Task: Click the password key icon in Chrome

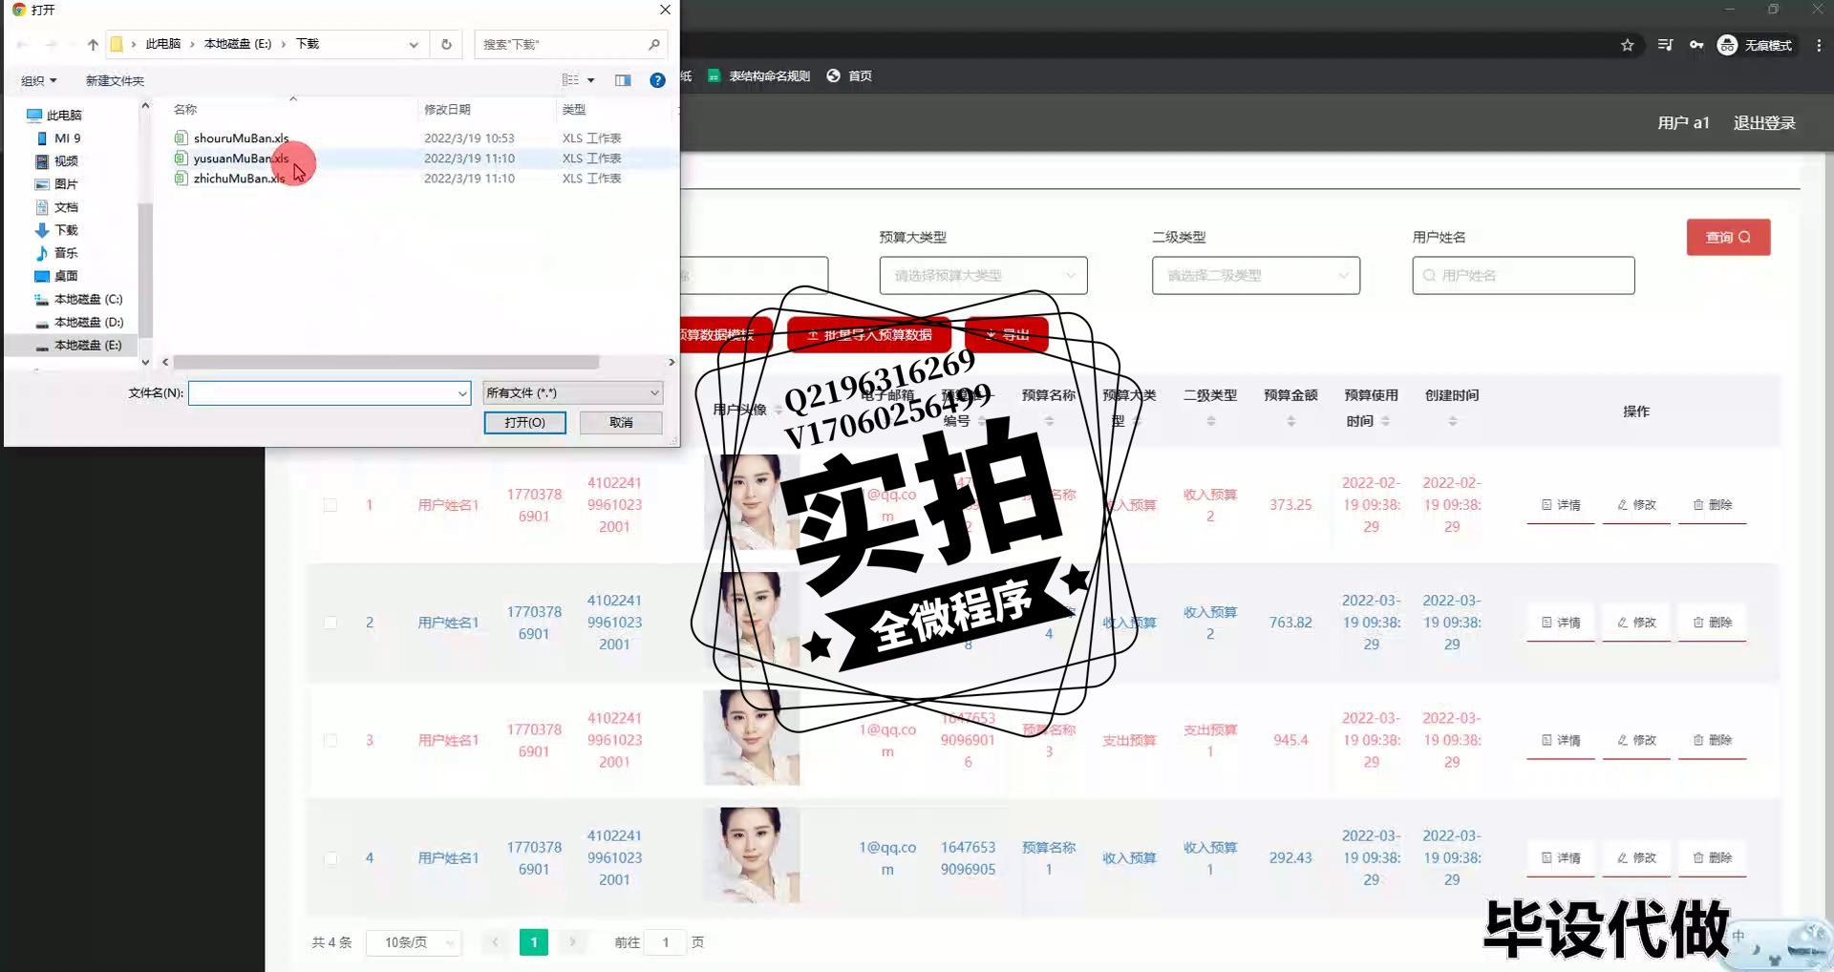Action: pyautogui.click(x=1696, y=45)
